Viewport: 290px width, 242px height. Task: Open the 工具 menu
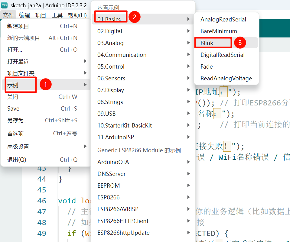(x=57, y=15)
